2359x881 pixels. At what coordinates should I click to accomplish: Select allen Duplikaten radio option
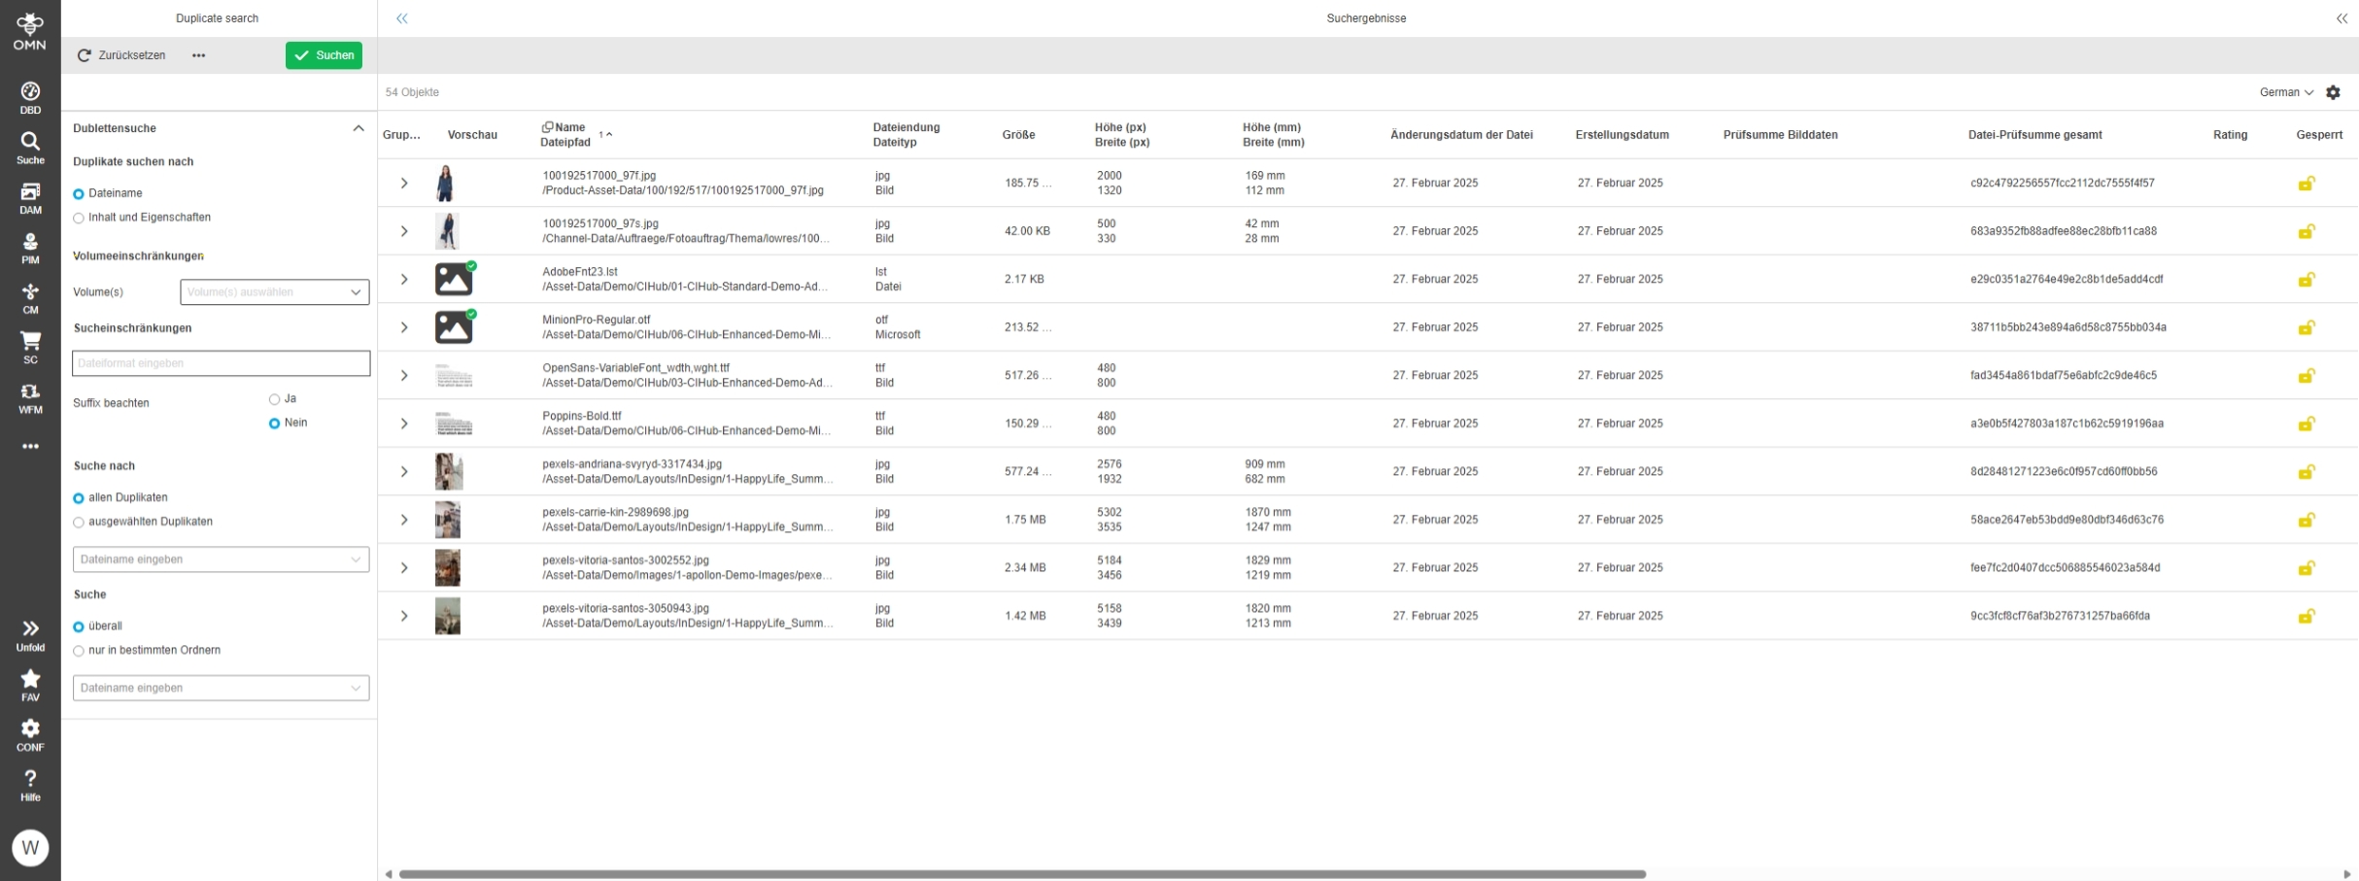(79, 498)
